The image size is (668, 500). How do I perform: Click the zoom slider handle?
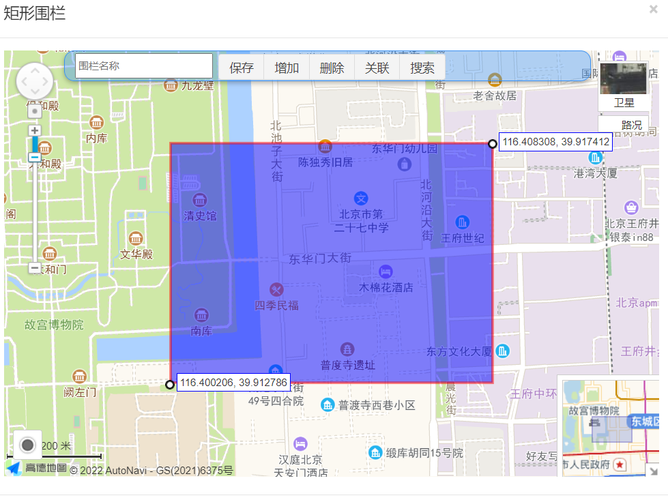click(x=35, y=157)
